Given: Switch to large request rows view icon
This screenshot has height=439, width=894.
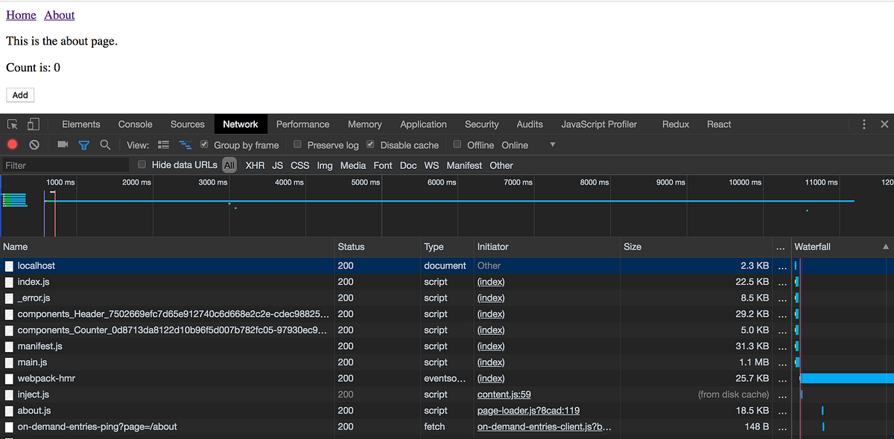Looking at the screenshot, I should 164,145.
